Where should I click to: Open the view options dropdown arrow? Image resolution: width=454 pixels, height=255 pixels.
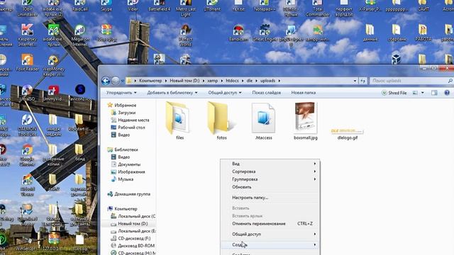coord(423,93)
